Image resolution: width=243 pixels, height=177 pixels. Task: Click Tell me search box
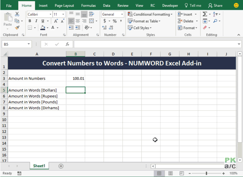point(193,6)
